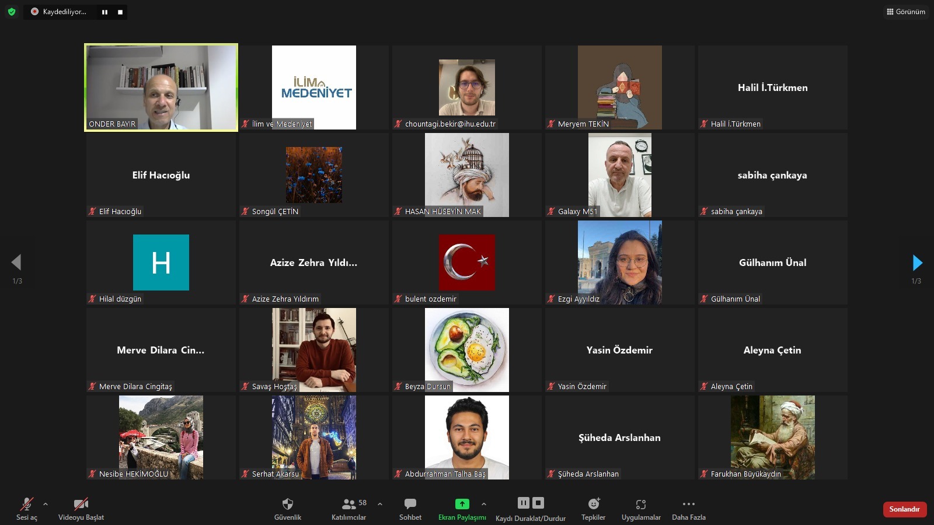The height and width of the screenshot is (525, 934).
Task: Select sabiha çankaya participant tile
Action: coord(773,175)
